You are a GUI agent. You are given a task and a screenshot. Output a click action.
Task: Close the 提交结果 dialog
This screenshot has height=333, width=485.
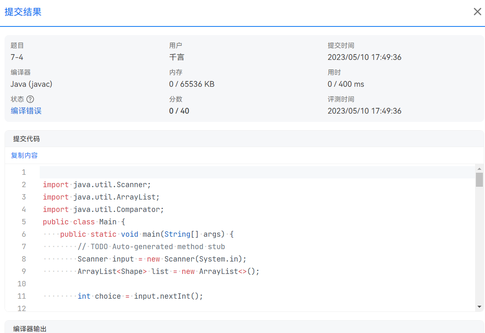pos(477,12)
